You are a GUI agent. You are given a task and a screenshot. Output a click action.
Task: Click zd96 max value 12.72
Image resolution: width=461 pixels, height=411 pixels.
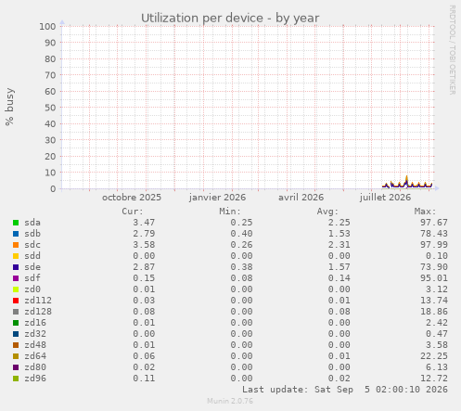[x=434, y=379]
